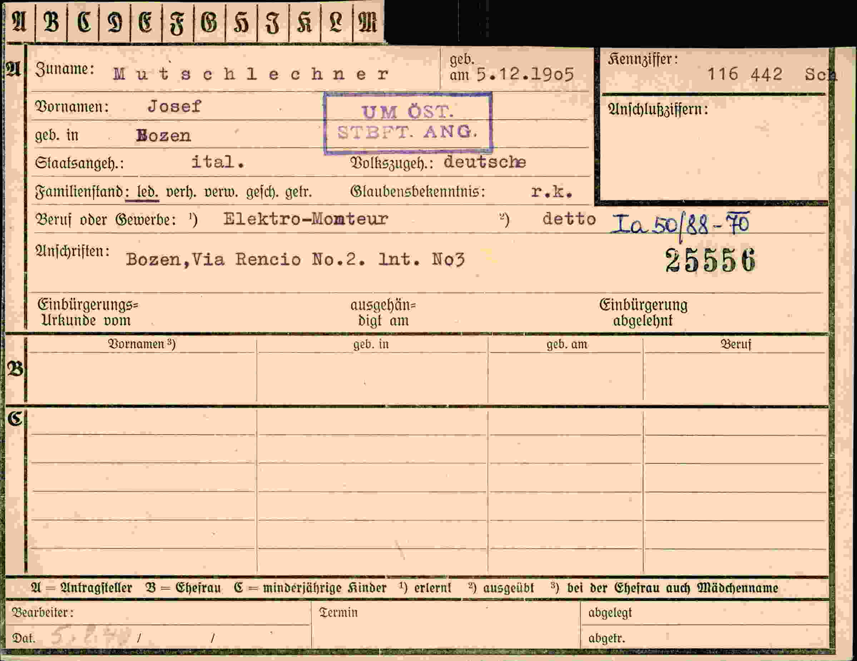Click legend text 'A = Antragsteller'
857x661 pixels.
tap(81, 588)
